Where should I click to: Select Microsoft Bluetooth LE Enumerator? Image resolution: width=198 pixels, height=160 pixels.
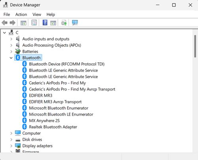(x=61, y=114)
